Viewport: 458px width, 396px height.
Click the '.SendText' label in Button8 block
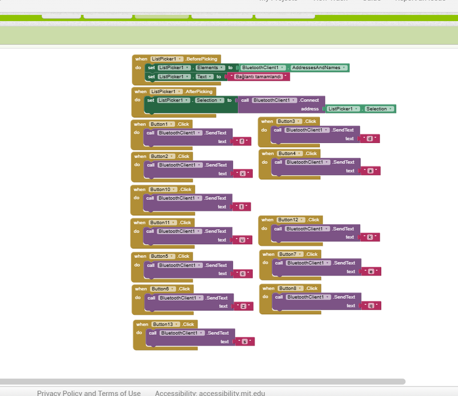coord(344,297)
